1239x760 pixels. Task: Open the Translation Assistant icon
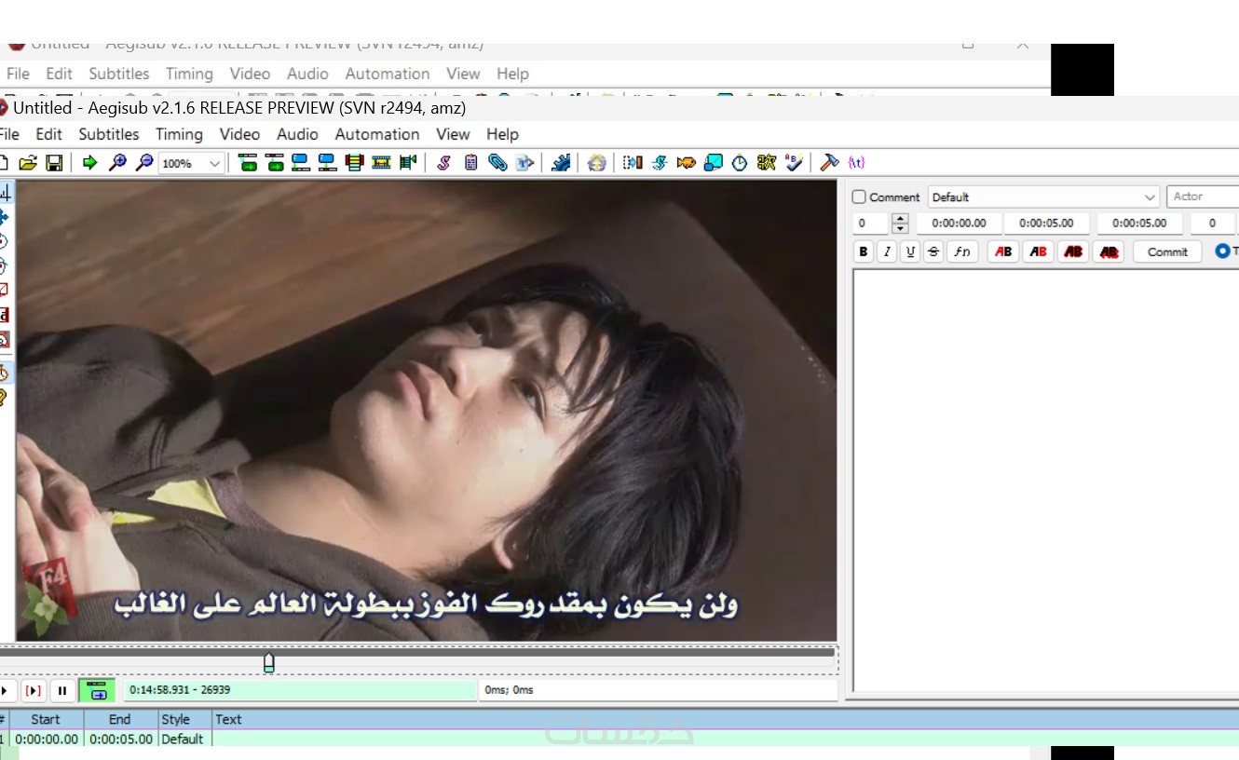(x=687, y=163)
